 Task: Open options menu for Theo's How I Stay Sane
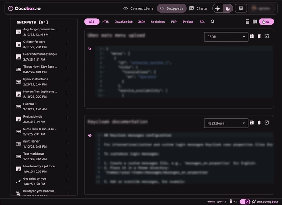click(67, 68)
